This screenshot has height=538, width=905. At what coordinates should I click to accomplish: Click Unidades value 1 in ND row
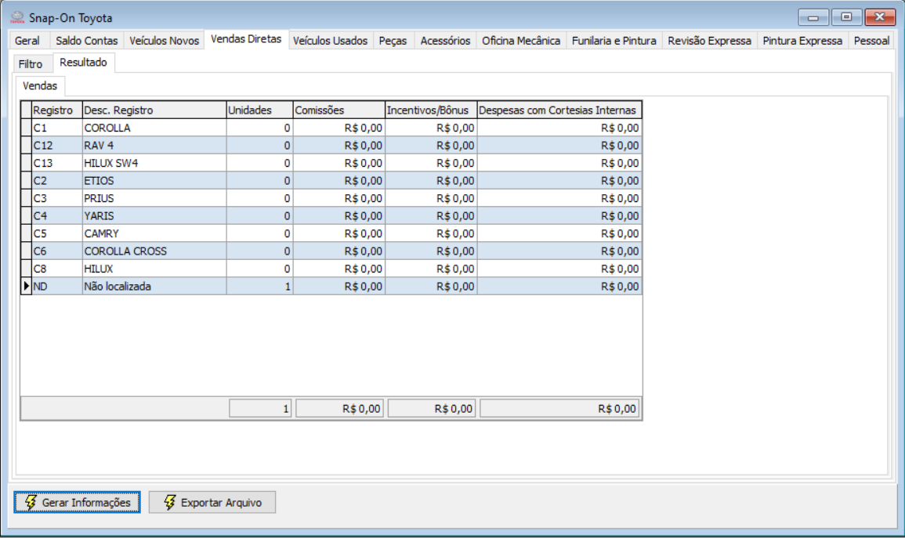(259, 286)
